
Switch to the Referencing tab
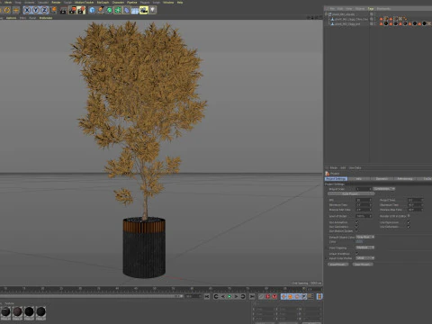[x=405, y=179]
